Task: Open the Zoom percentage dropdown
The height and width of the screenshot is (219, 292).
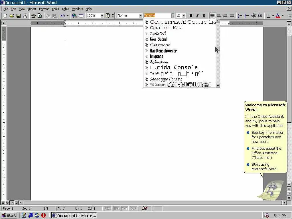Action: pos(102,16)
